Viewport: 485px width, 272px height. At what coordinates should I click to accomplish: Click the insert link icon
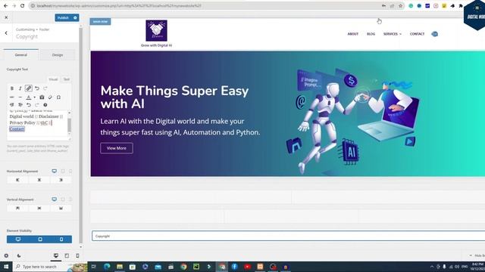coord(29,88)
